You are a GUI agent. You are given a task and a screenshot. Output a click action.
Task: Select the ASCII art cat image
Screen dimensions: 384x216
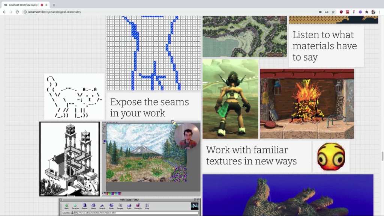tap(74, 97)
